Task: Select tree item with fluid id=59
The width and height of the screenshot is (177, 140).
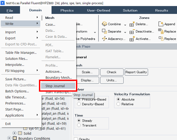Action: tap(54, 124)
